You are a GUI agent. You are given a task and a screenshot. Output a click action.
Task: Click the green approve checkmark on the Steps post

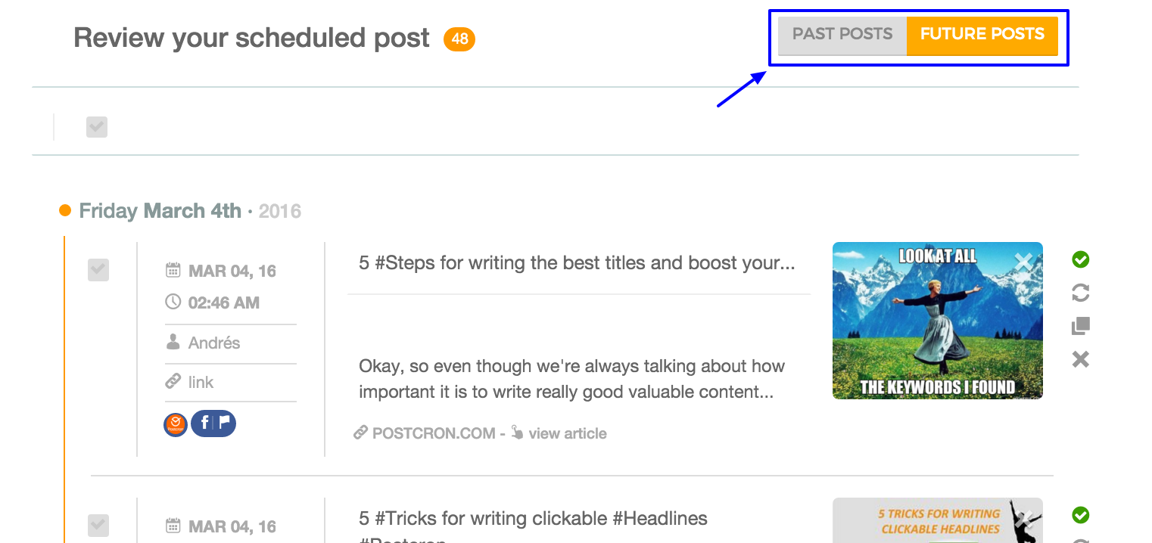tap(1080, 259)
